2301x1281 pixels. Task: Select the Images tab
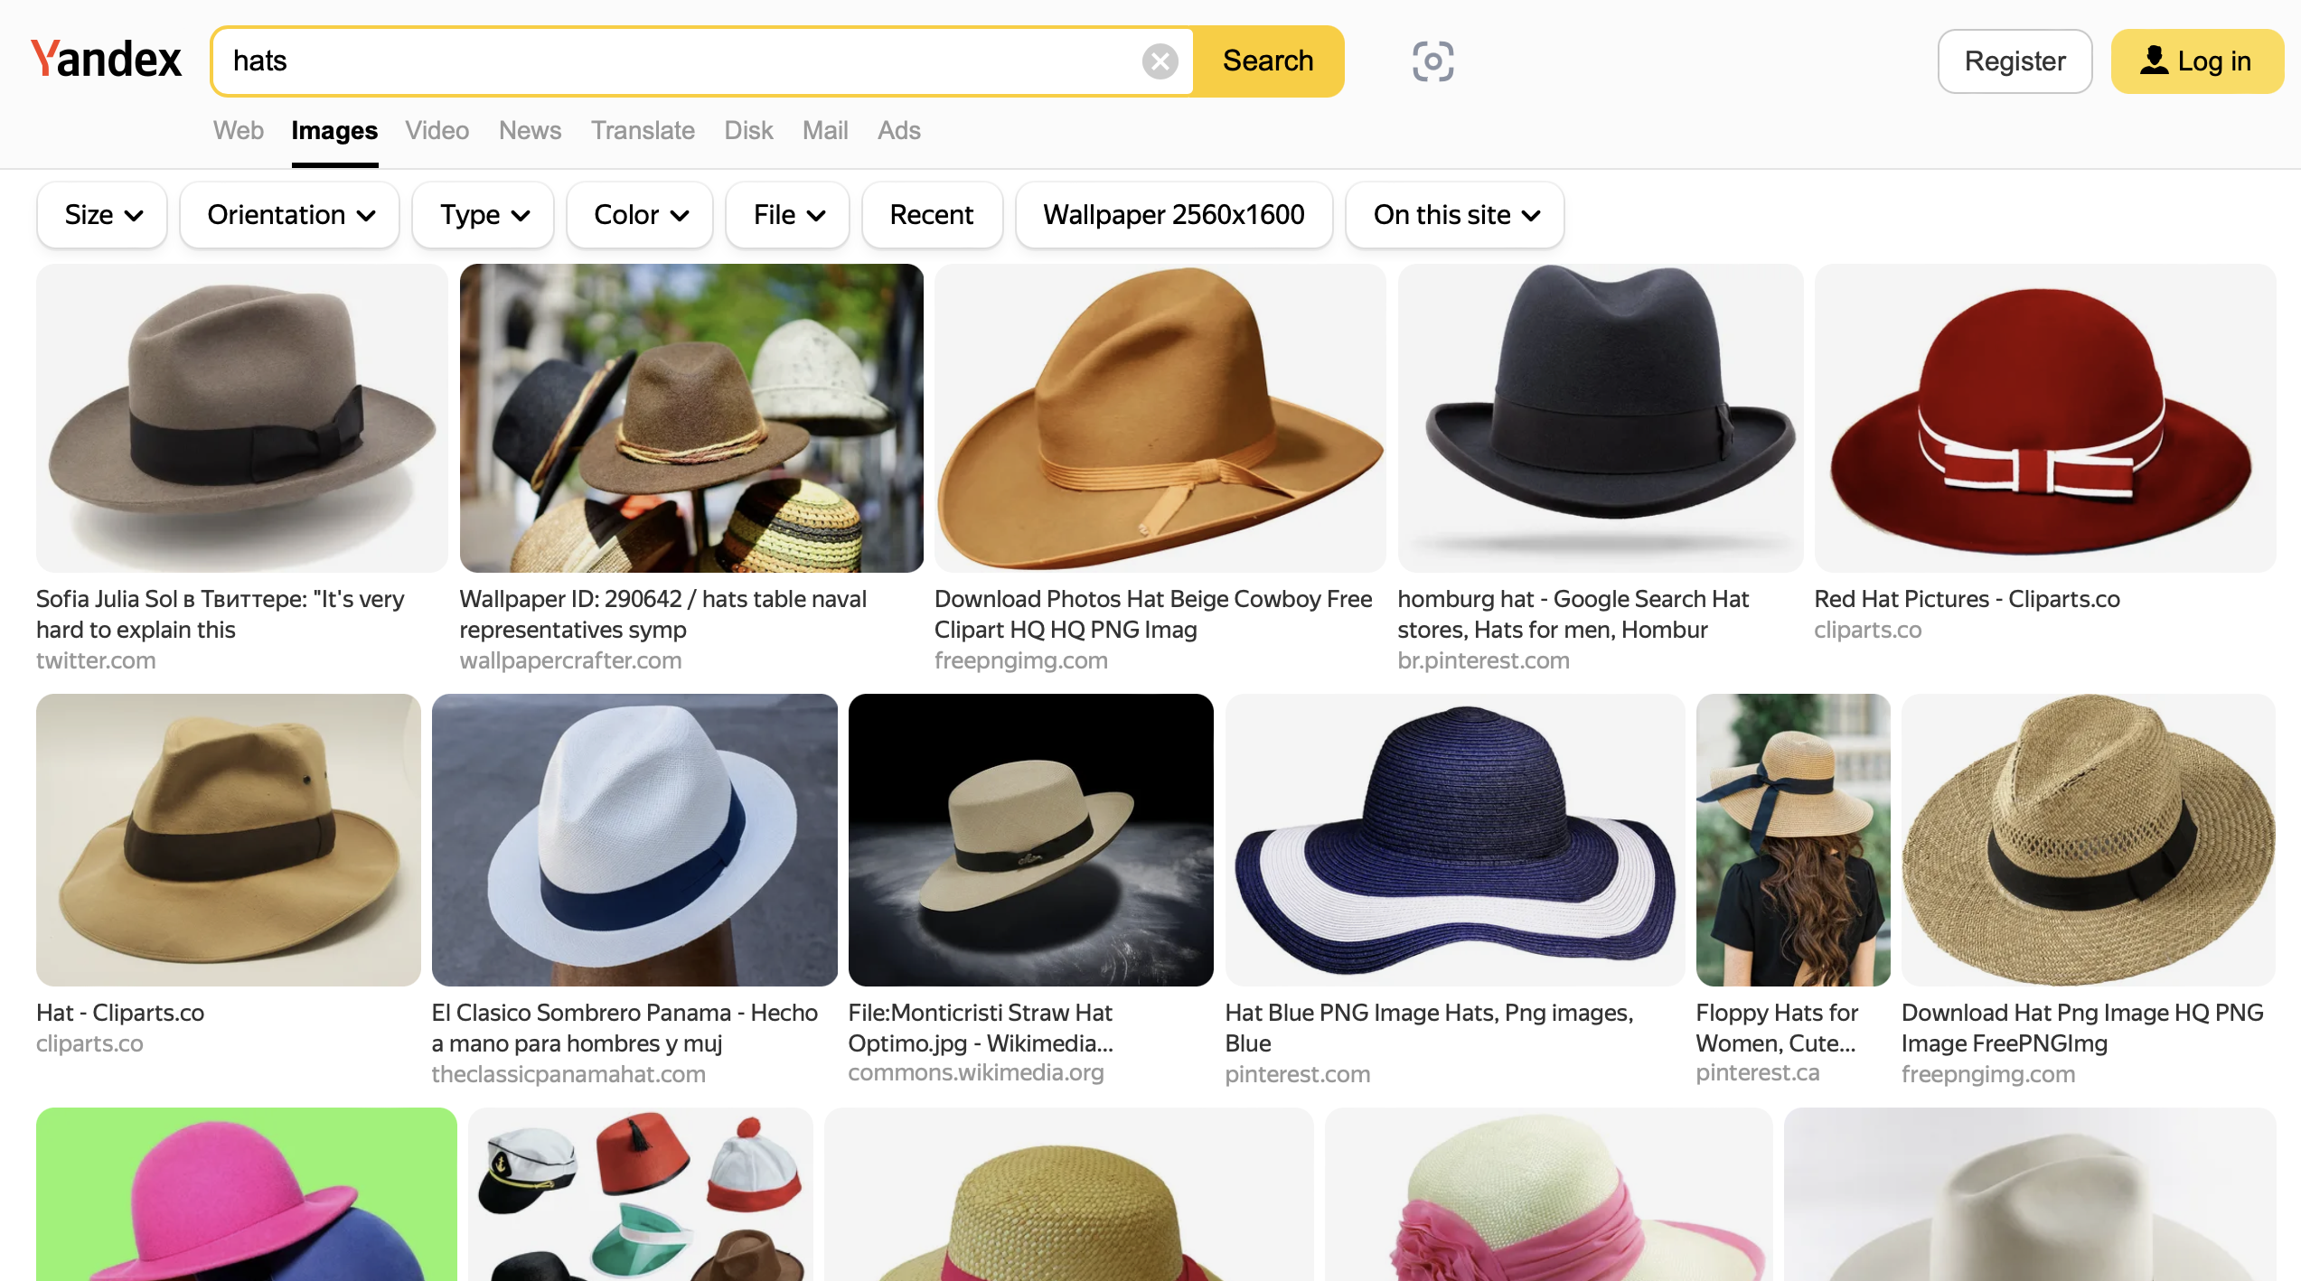(334, 130)
